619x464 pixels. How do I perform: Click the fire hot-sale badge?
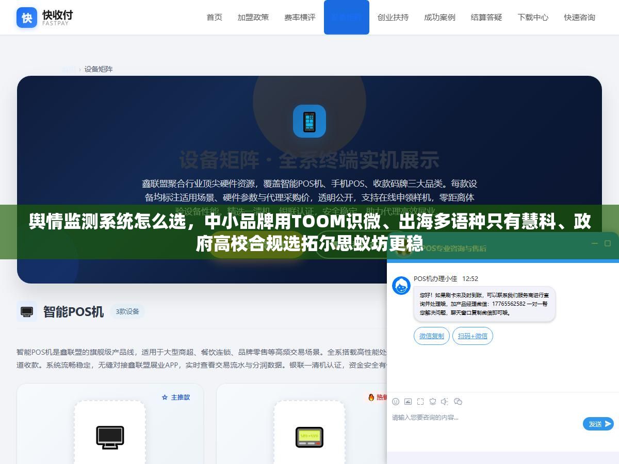[x=377, y=397]
